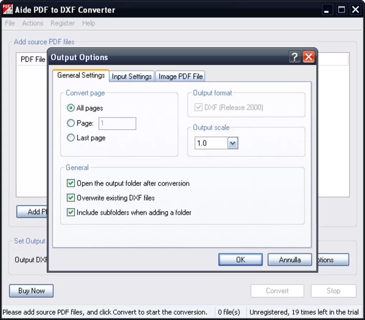Disable opening output folder after conversion
This screenshot has width=365, height=320.
70,183
